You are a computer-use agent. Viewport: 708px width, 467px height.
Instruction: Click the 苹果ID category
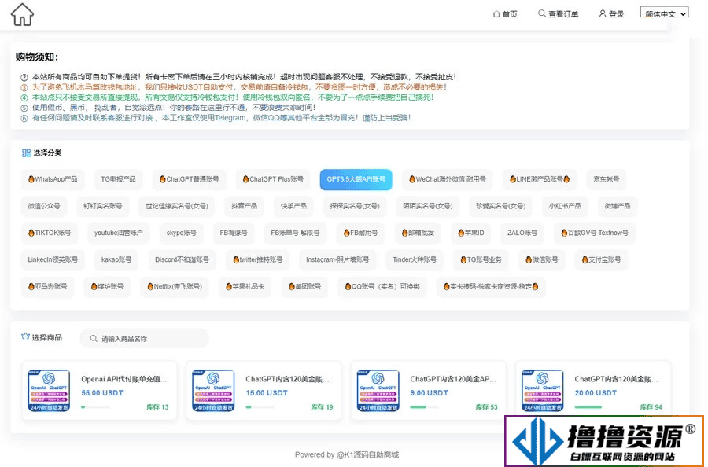471,233
